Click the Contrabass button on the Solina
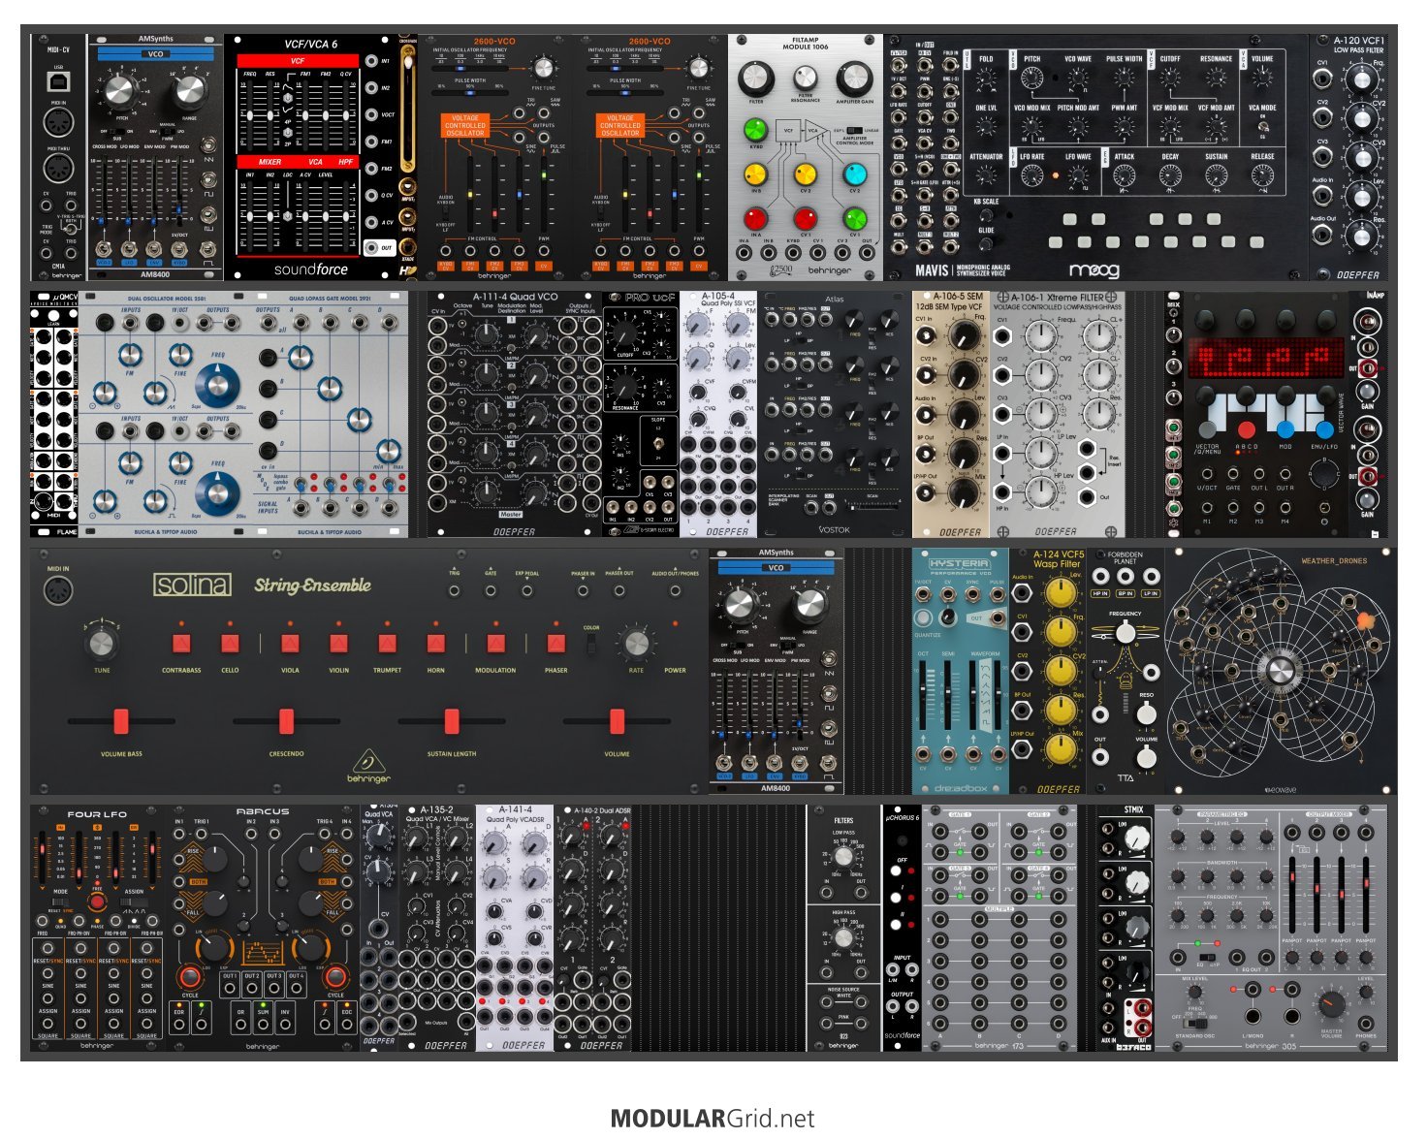The image size is (1427, 1139). [181, 644]
